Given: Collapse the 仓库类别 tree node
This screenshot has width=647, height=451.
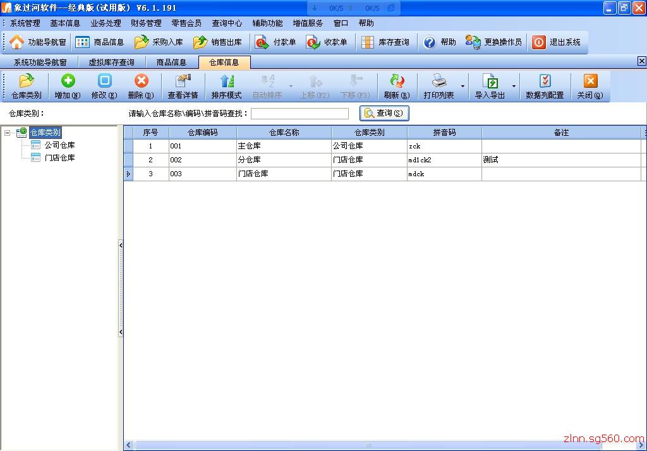Looking at the screenshot, I should [7, 133].
